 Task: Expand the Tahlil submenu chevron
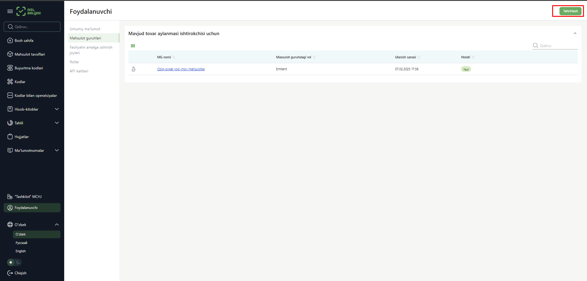click(57, 123)
